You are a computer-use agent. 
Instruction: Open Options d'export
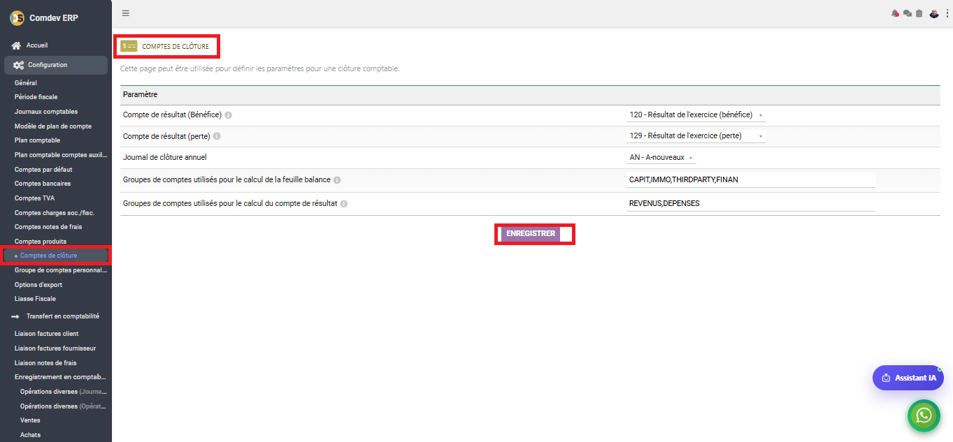[38, 285]
